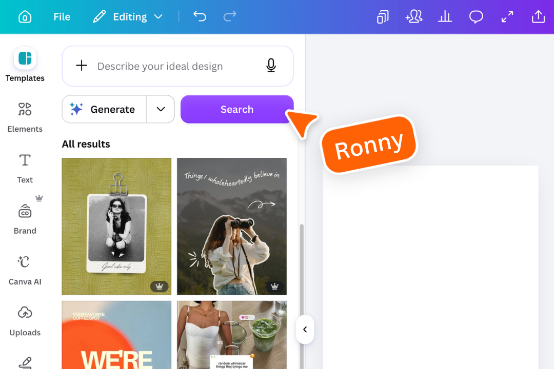Open the Brand sidebar tab
This screenshot has height=369, width=554.
(25, 219)
